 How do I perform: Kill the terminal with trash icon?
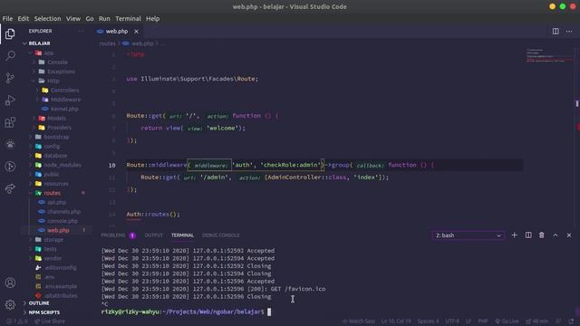tap(542, 235)
